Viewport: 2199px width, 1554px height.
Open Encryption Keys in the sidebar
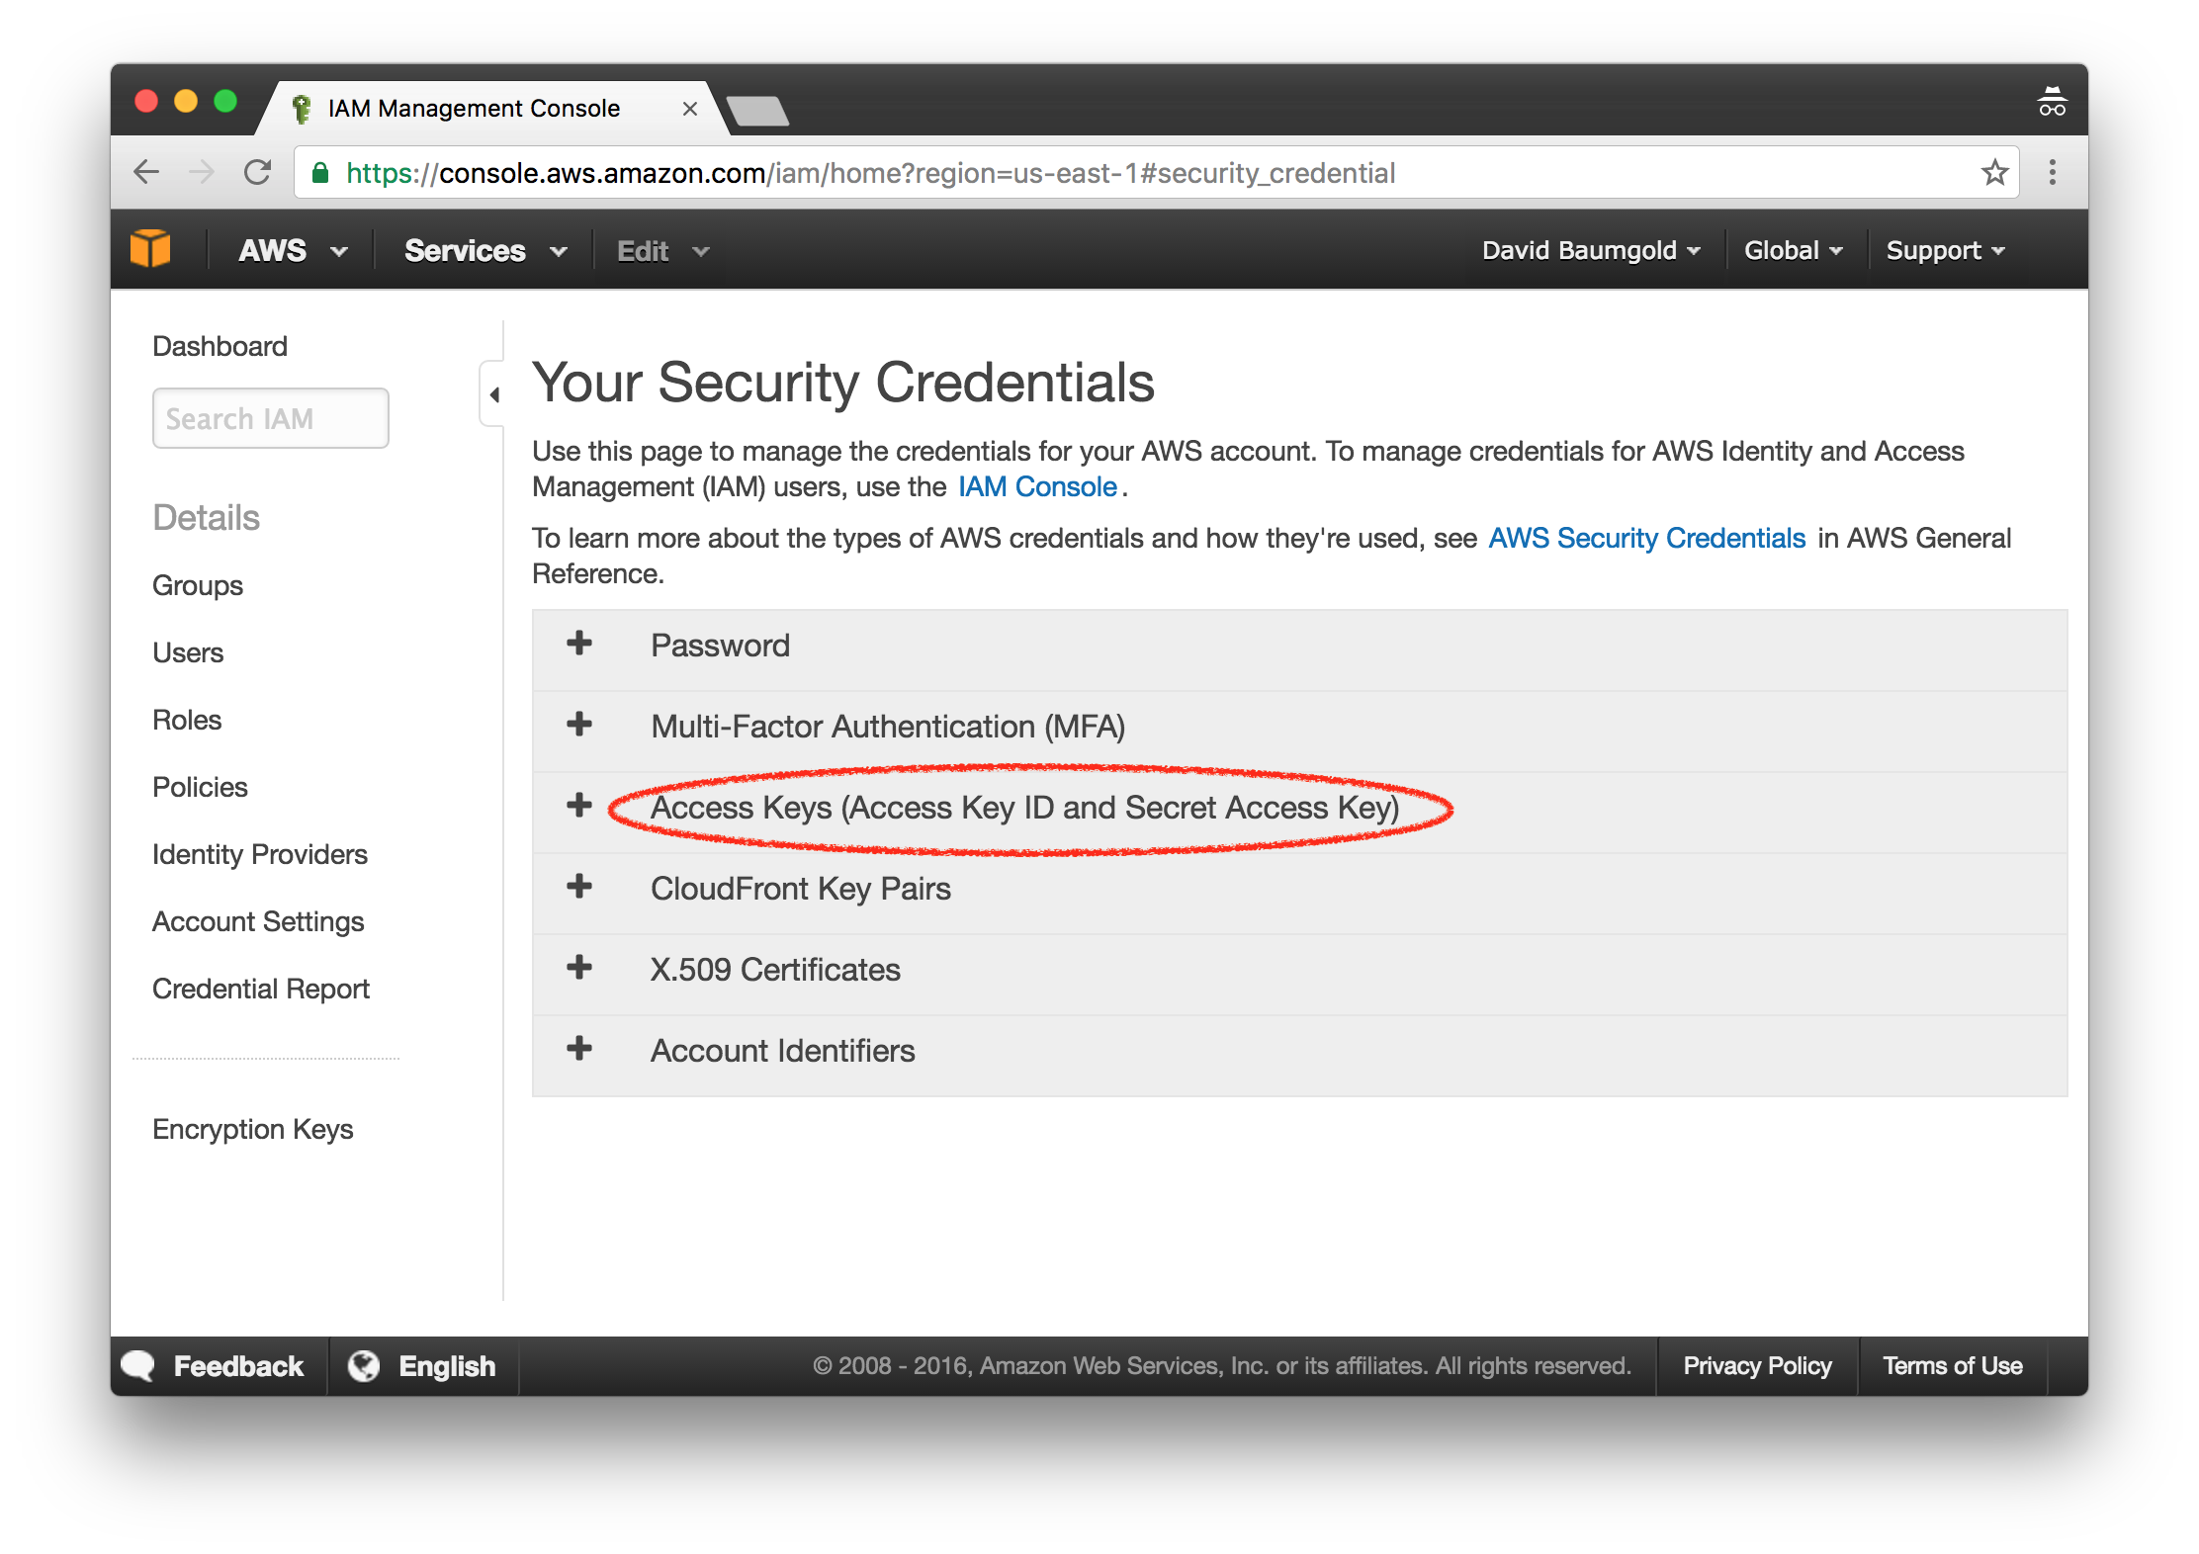(x=253, y=1129)
